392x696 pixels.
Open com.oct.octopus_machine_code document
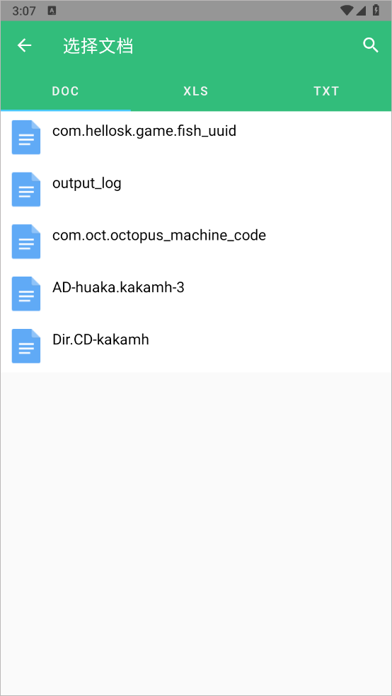point(159,236)
